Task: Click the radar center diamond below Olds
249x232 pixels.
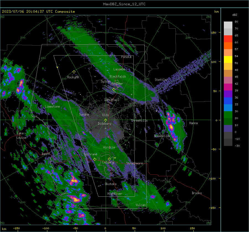Action: [105, 120]
